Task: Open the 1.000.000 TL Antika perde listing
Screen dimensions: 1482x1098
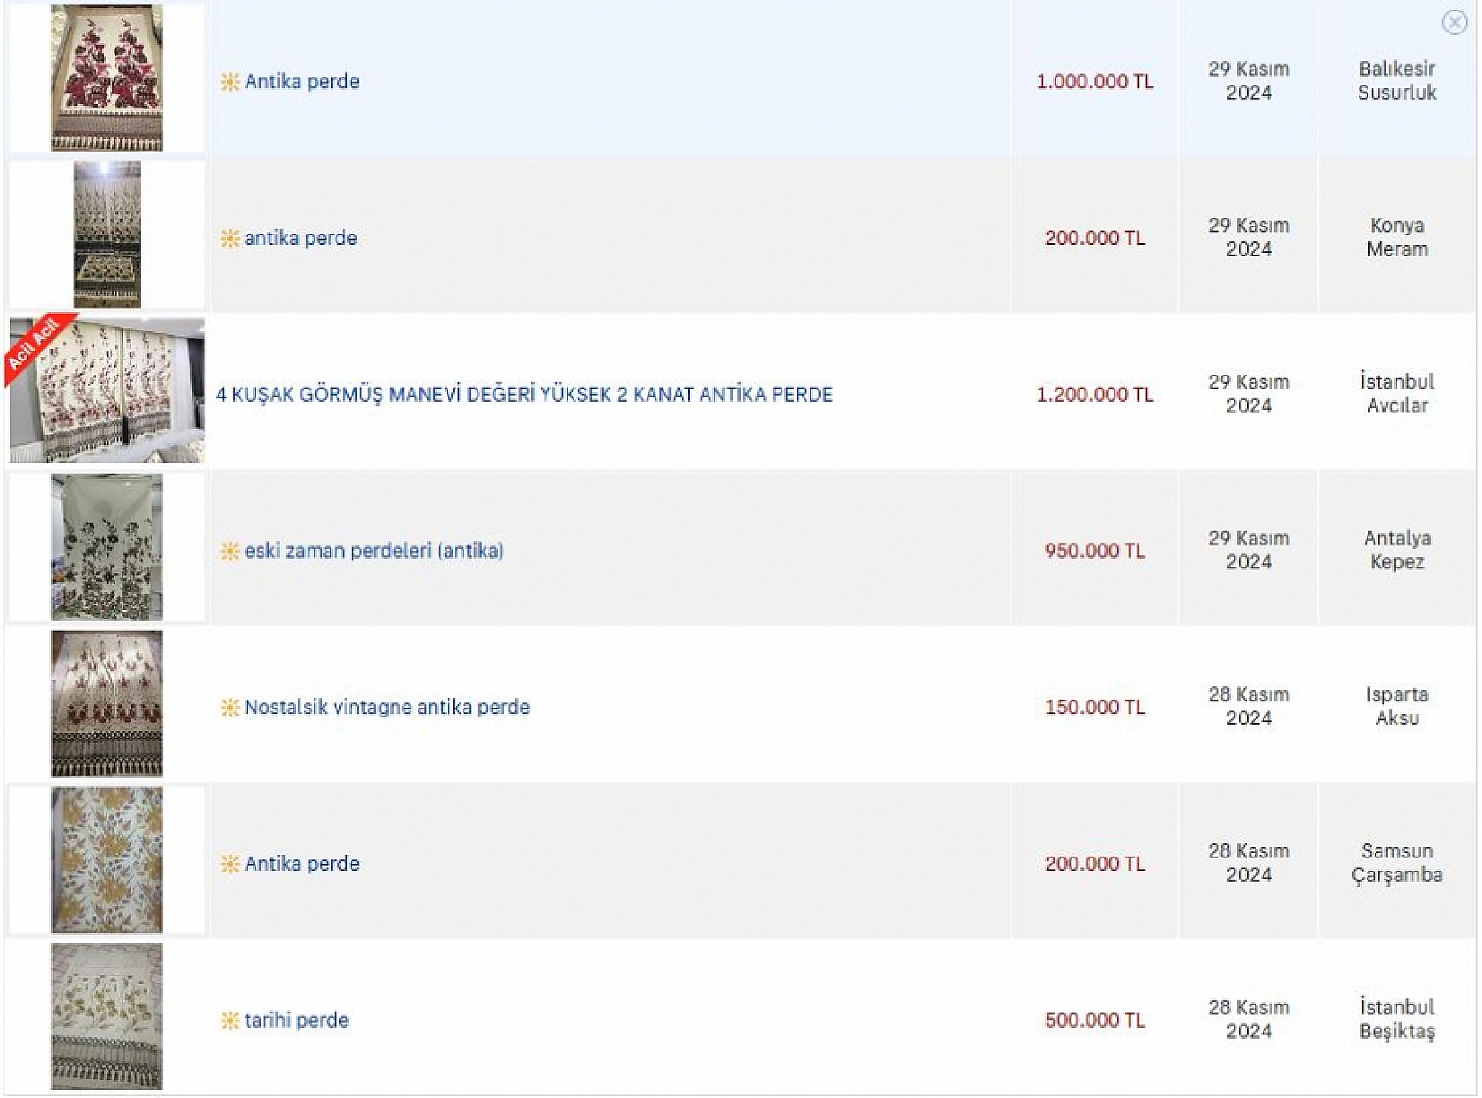Action: click(301, 82)
